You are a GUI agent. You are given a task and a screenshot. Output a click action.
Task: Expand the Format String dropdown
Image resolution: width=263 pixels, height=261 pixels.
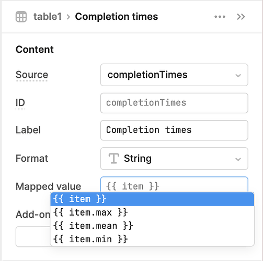(x=174, y=159)
